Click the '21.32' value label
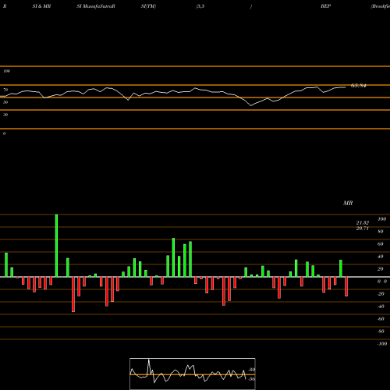This screenshot has width=390, height=390. click(x=363, y=223)
